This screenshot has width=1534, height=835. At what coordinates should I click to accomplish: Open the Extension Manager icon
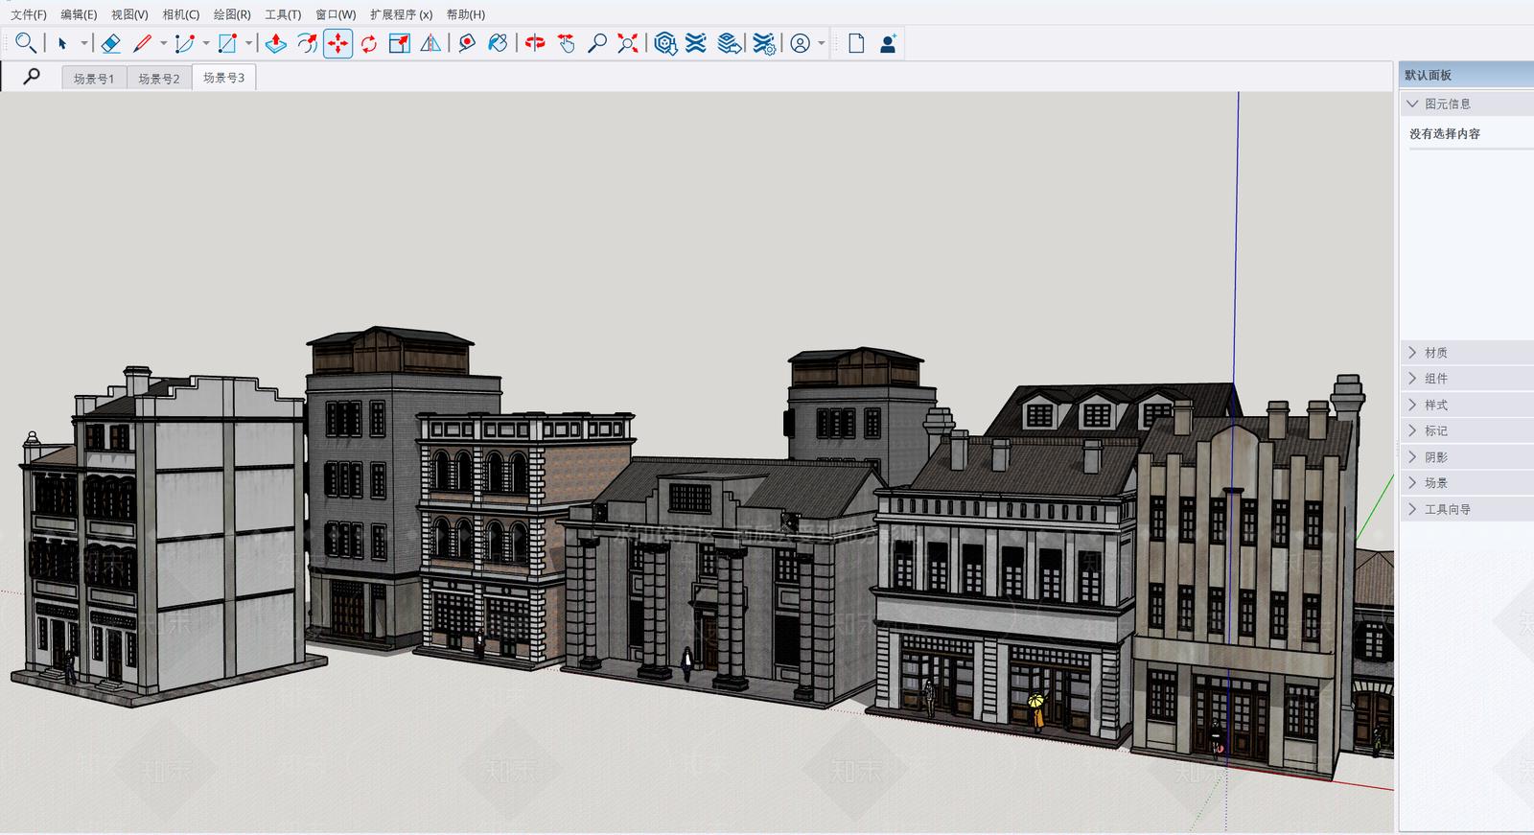pyautogui.click(x=764, y=43)
